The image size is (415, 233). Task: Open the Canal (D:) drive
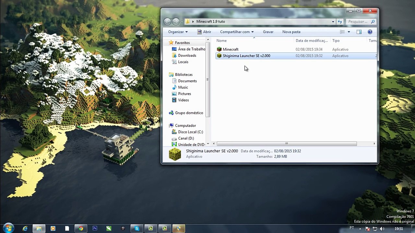(186, 138)
